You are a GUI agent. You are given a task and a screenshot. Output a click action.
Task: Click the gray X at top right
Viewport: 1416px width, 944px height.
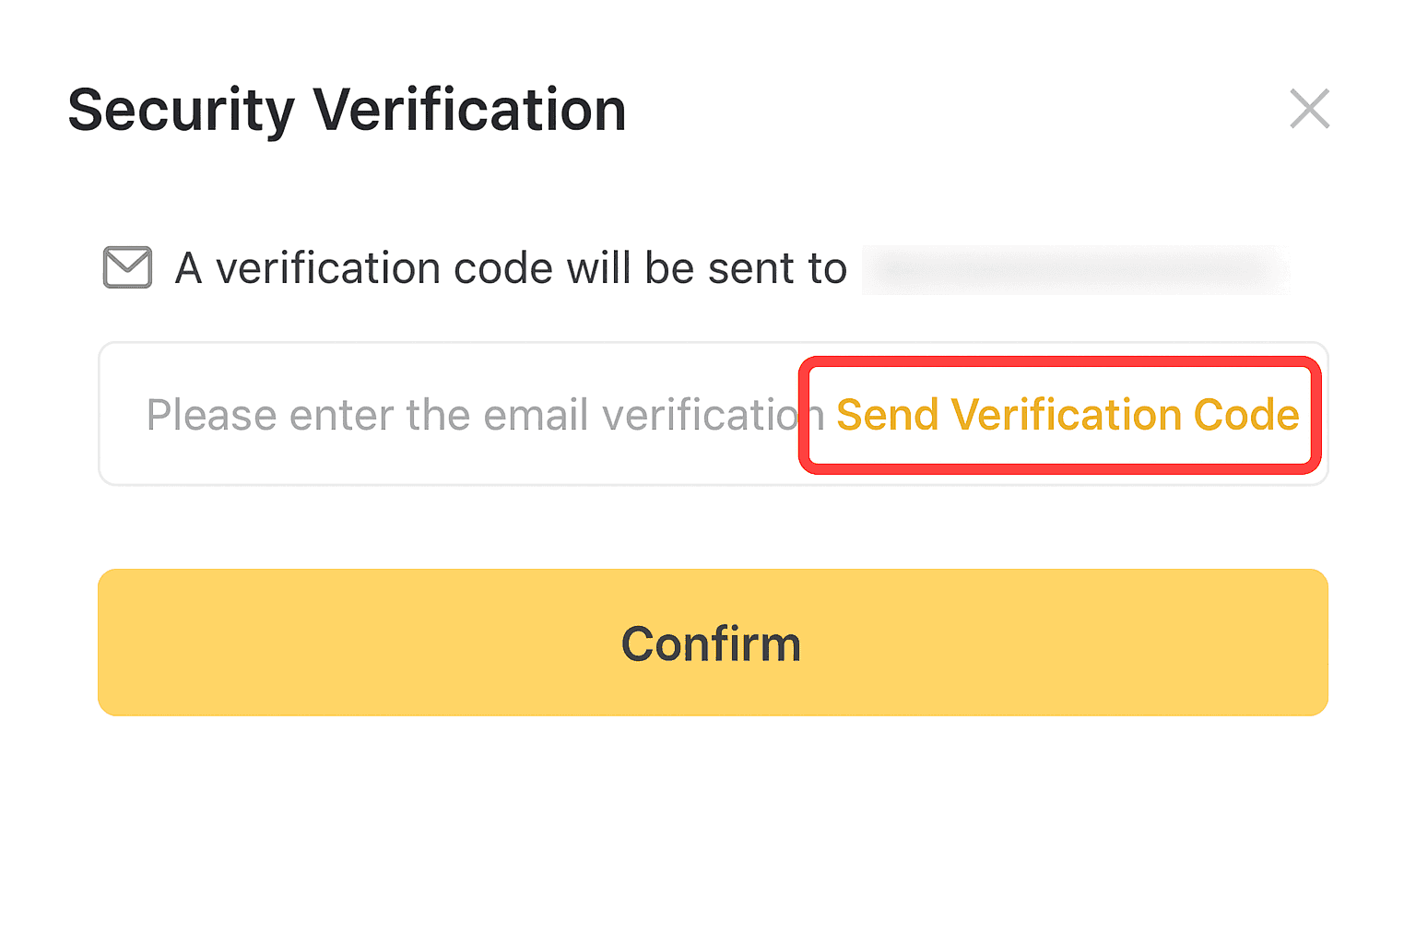[x=1309, y=109]
